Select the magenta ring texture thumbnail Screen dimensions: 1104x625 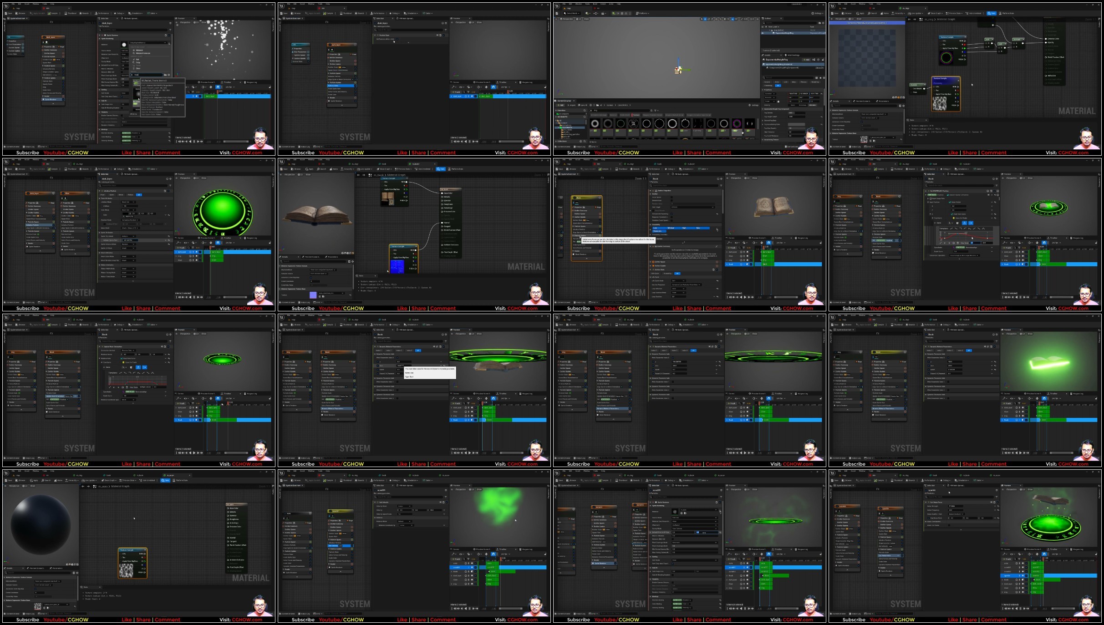(737, 123)
